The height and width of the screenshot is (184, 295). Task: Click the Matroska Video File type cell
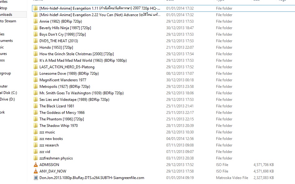pos(232,177)
